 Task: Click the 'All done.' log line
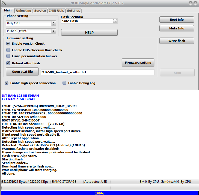(8, 173)
